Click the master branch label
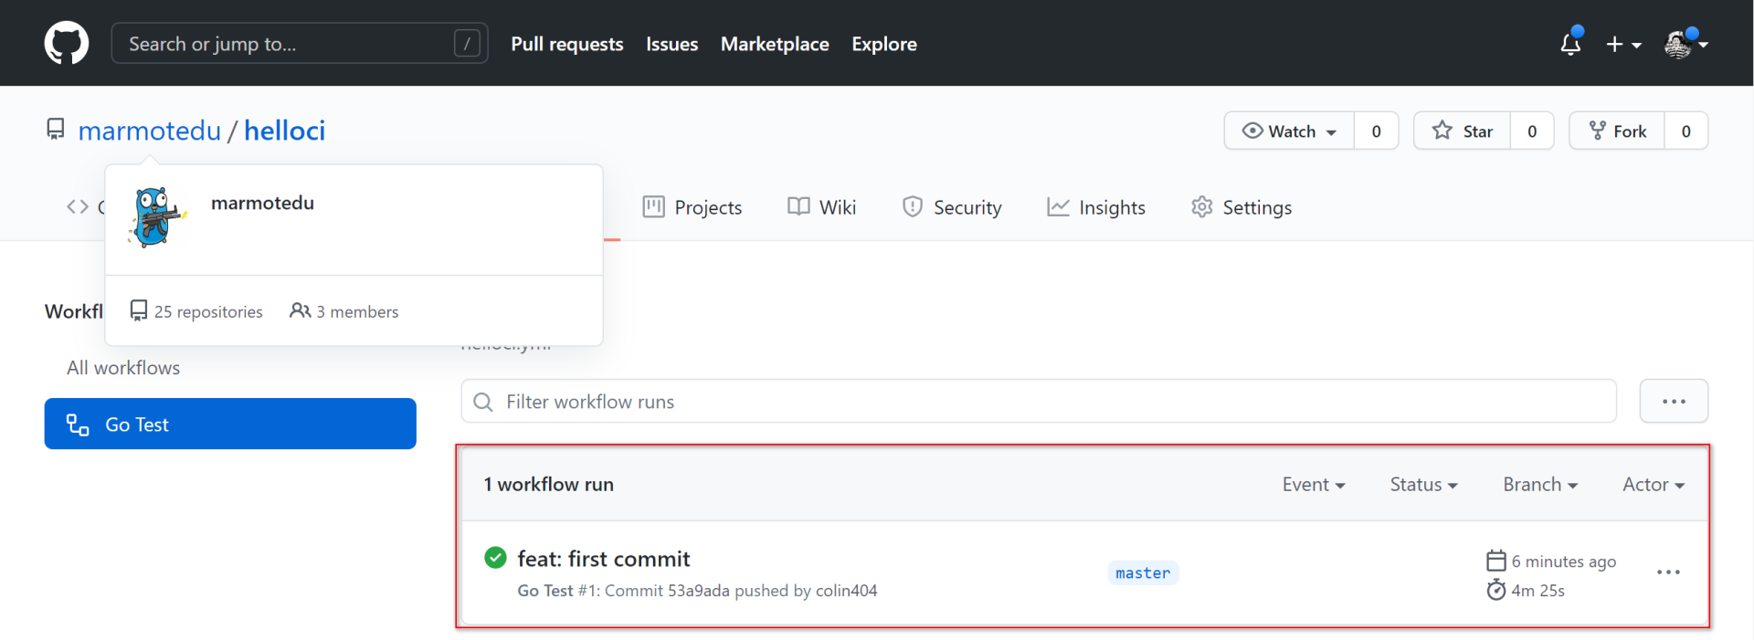This screenshot has width=1754, height=640. click(1142, 573)
